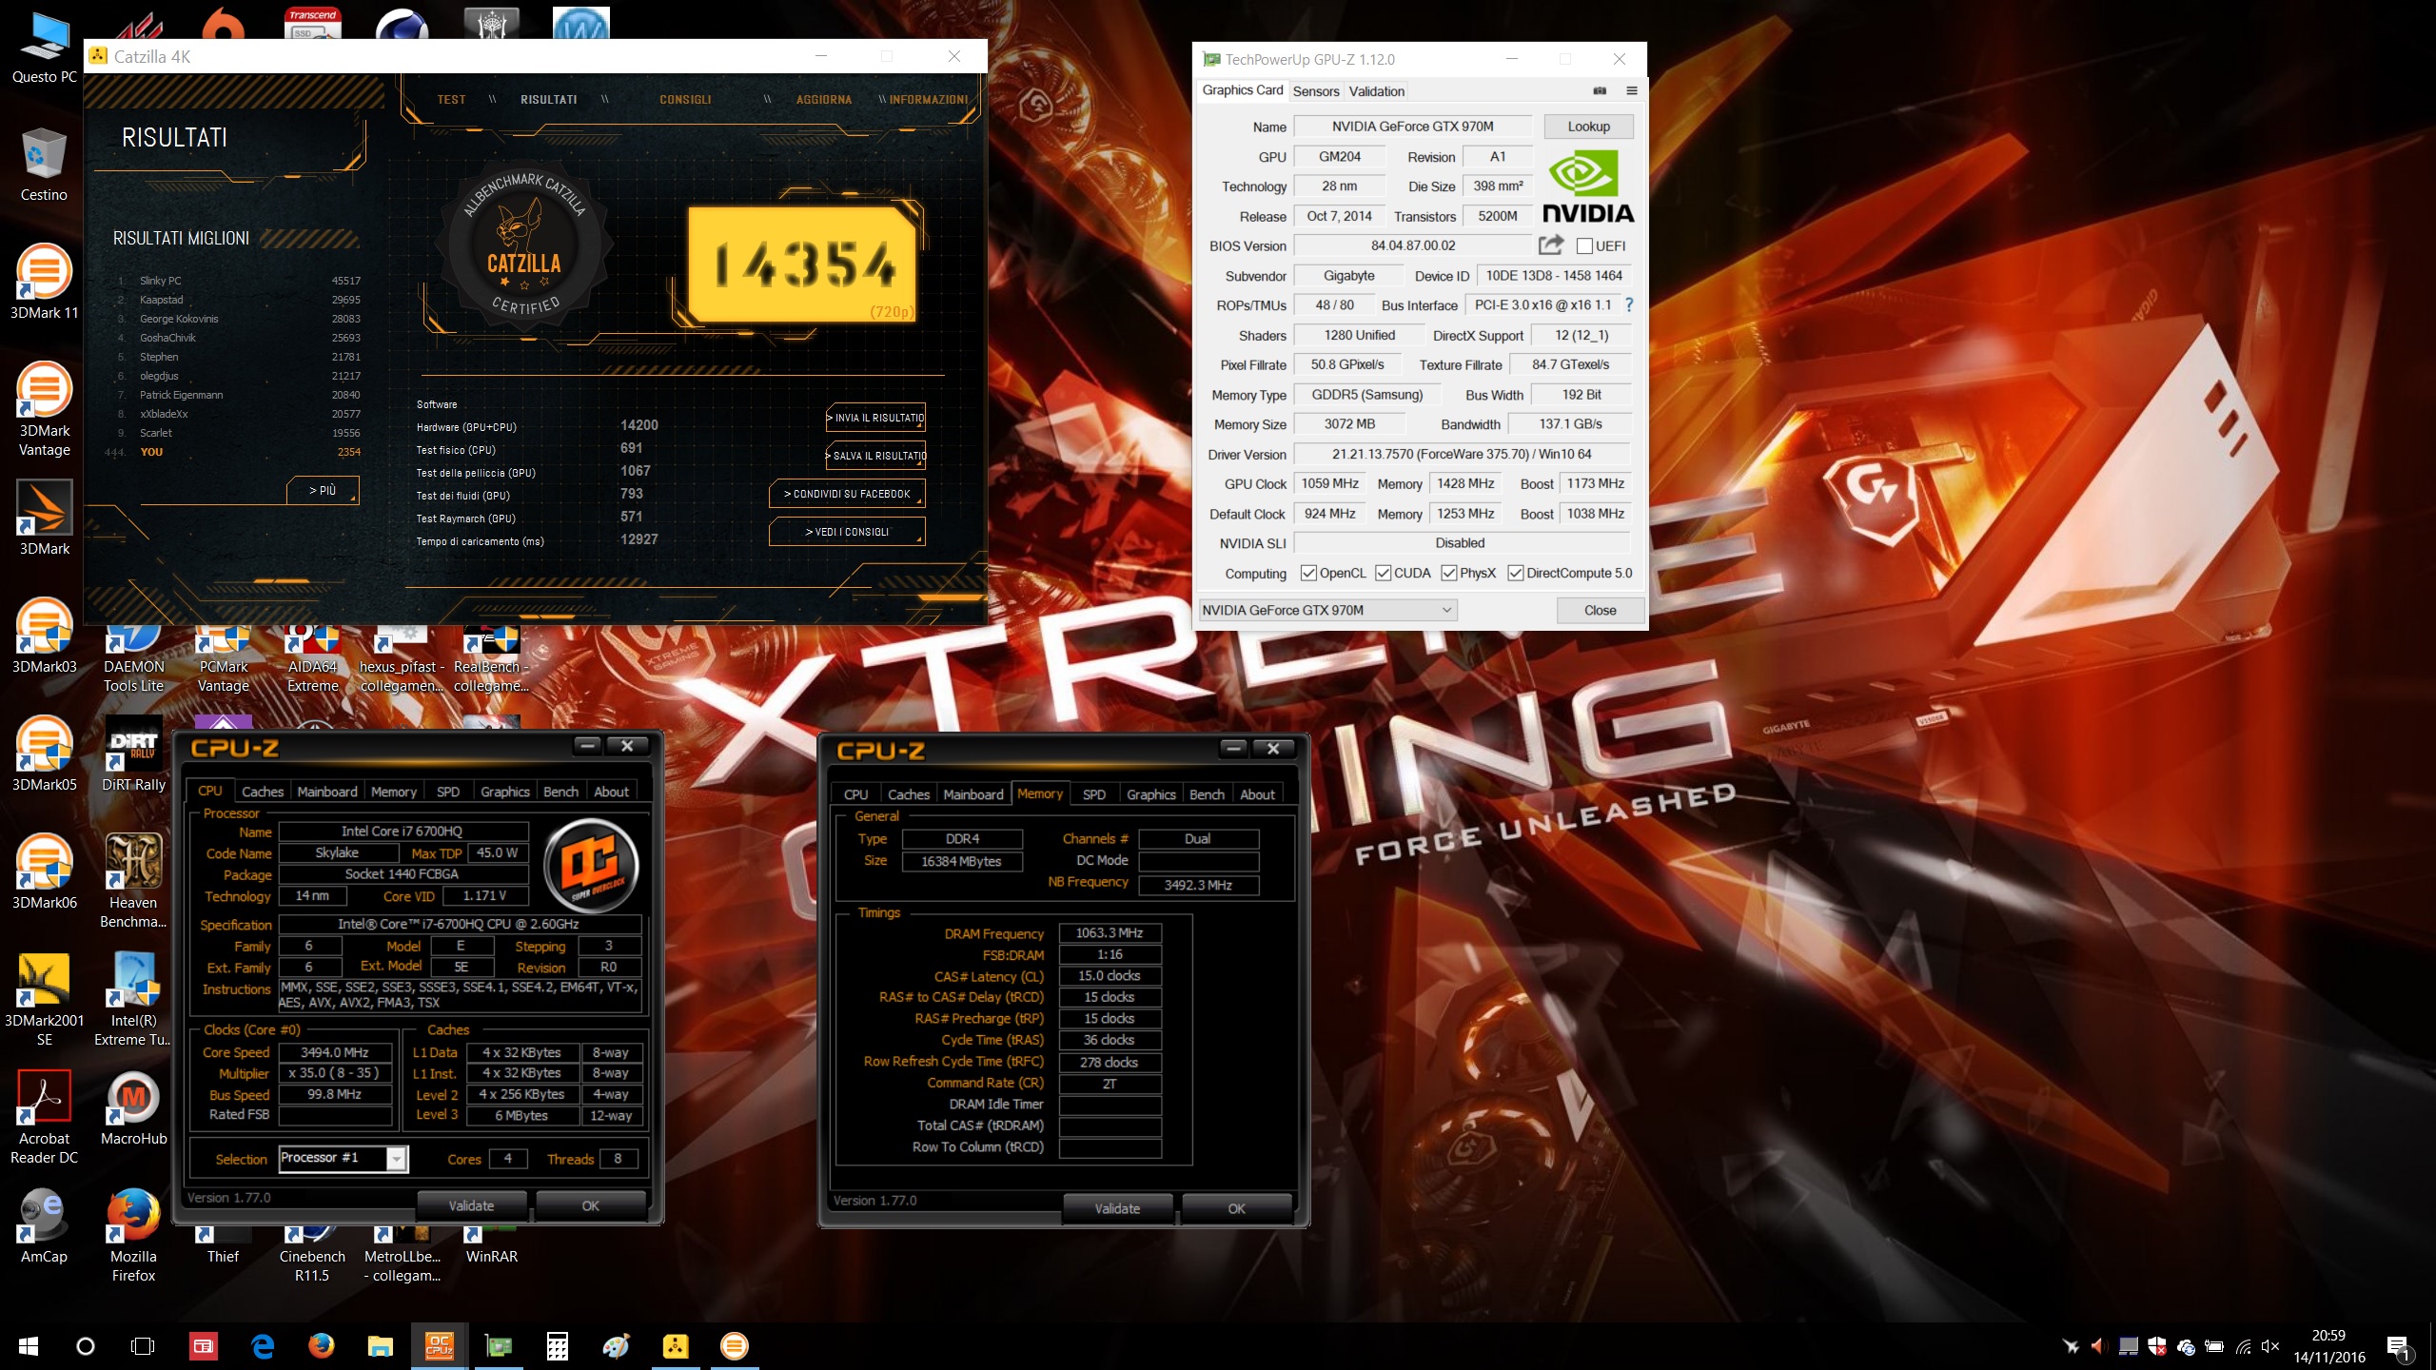
Task: Open Cestino recycle bin icon
Action: click(44, 166)
